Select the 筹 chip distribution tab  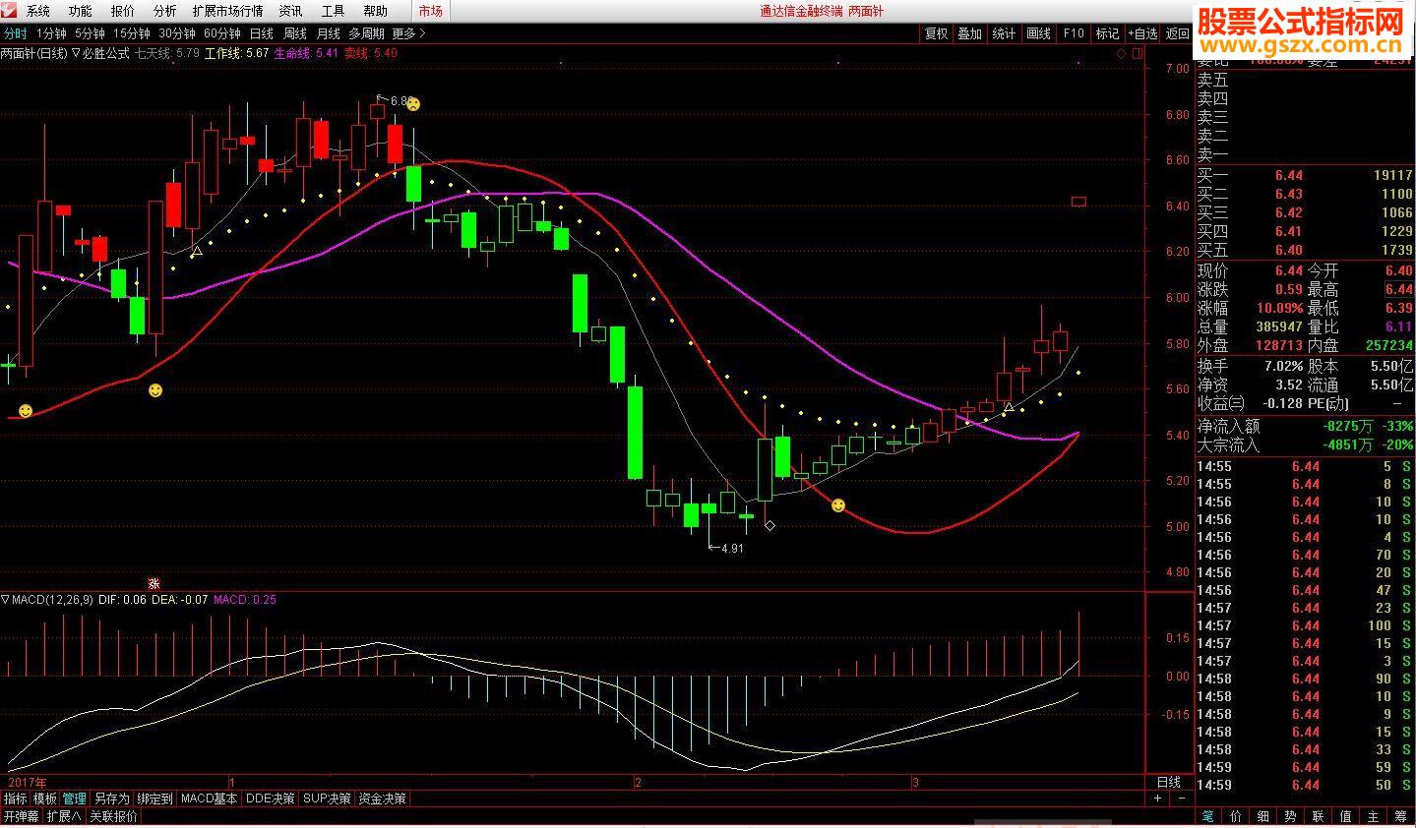1400,816
